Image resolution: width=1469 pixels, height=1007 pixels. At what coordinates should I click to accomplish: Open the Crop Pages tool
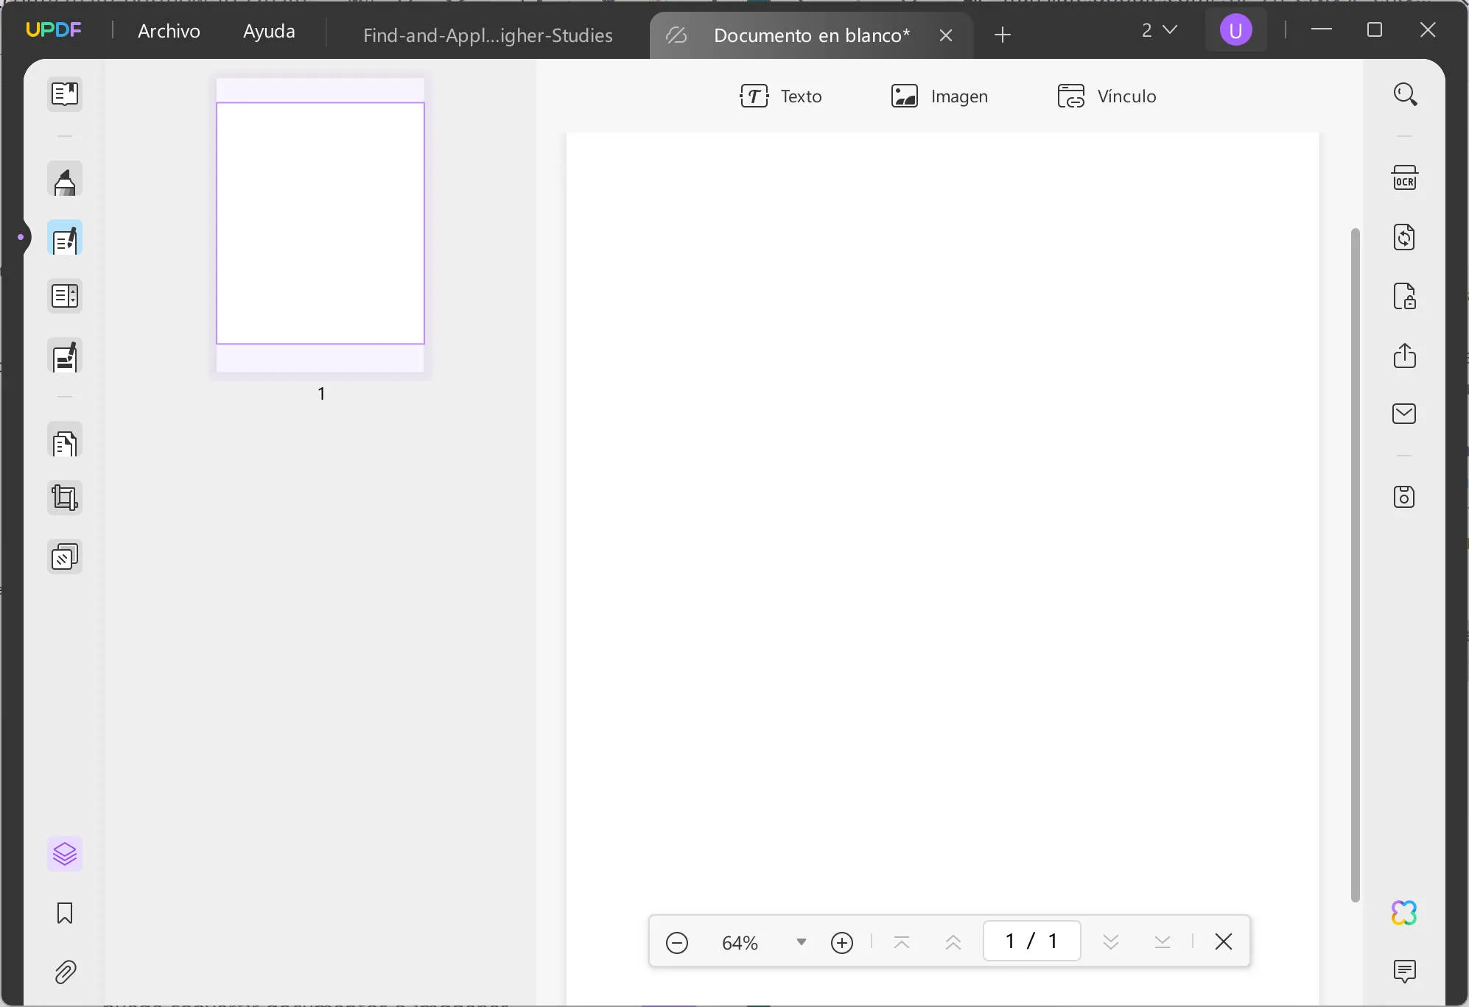65,498
